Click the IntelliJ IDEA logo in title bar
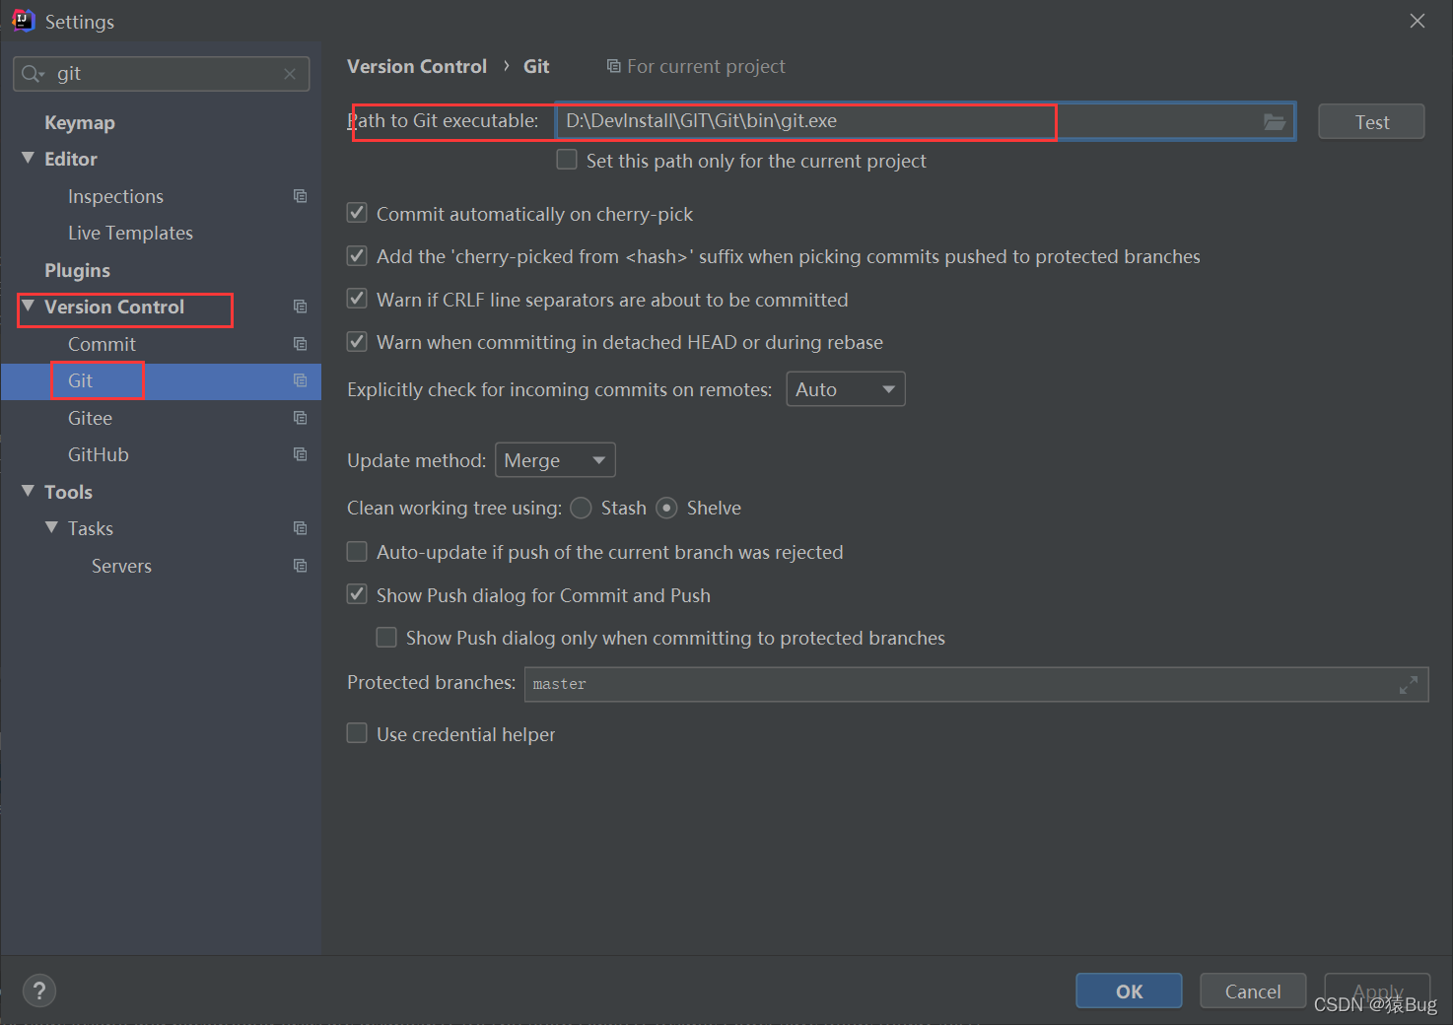Image resolution: width=1453 pixels, height=1025 pixels. (23, 21)
